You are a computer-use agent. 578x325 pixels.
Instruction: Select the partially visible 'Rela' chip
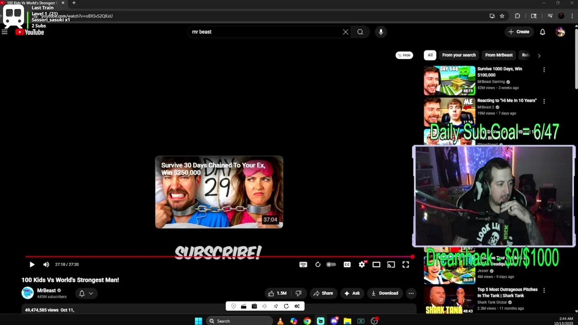point(525,55)
